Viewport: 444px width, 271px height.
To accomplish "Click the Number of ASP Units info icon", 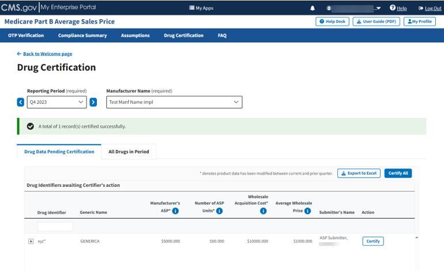I will (x=219, y=211).
